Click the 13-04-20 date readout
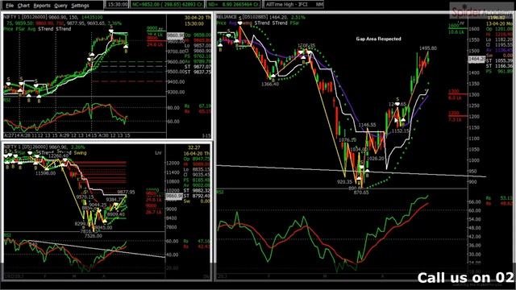 pyautogui.click(x=499, y=23)
